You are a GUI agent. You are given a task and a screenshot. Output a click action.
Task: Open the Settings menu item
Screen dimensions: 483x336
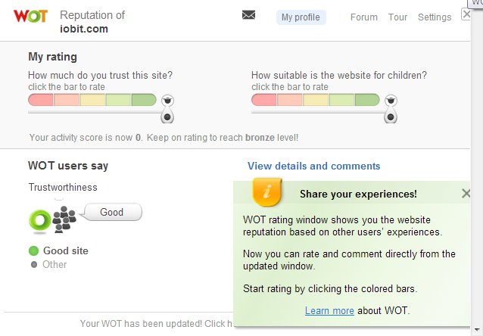[x=435, y=17]
